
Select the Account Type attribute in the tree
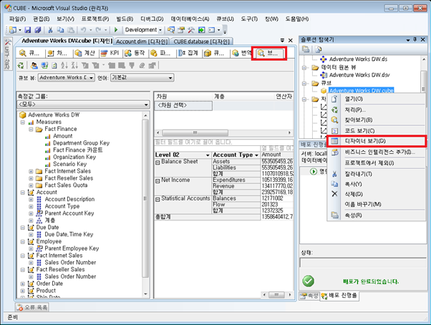pos(62,206)
